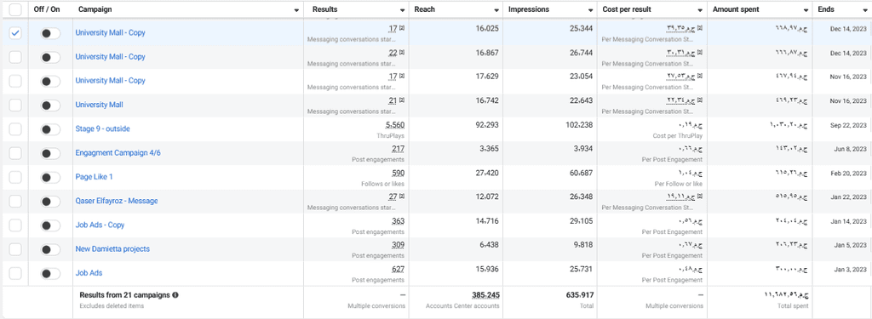This screenshot has height=319, width=872.
Task: Expand the Results column sort menu
Action: [x=402, y=10]
